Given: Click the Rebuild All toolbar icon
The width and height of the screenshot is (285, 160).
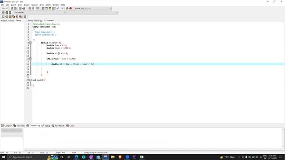Looking at the screenshot, I should point(53,8).
